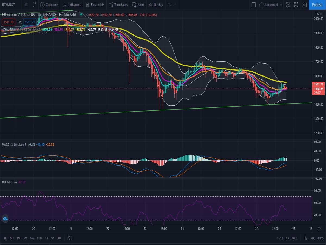Toggle the log scale option
Viewport: 326px width, 245px height.
[312, 238]
